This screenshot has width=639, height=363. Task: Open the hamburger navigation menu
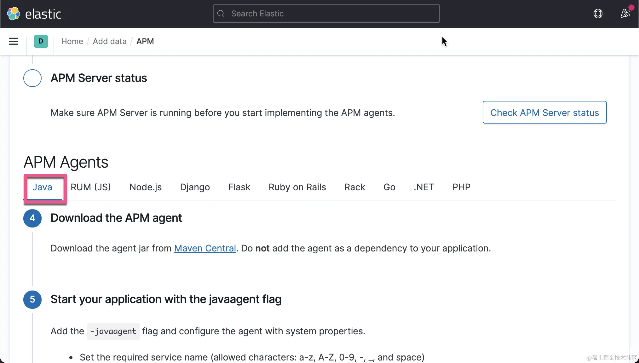[x=14, y=41]
